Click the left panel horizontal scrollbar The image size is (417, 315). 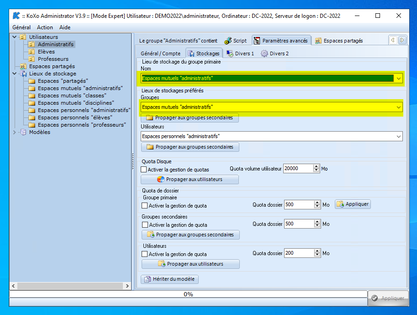pos(69,286)
